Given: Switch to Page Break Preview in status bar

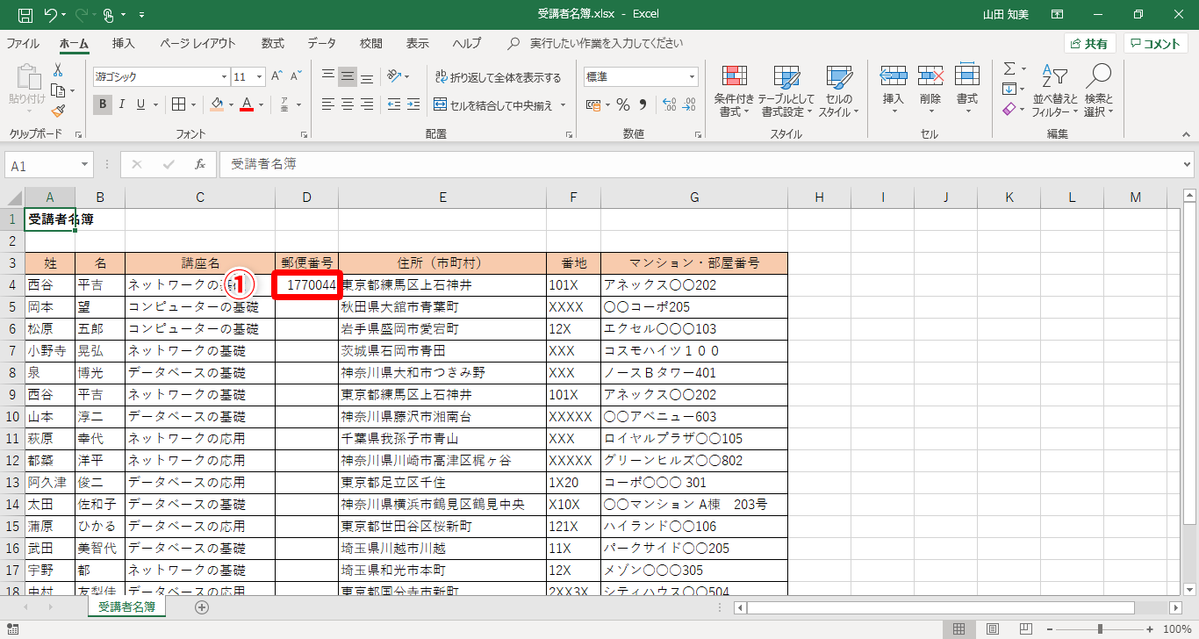Looking at the screenshot, I should tap(1024, 628).
